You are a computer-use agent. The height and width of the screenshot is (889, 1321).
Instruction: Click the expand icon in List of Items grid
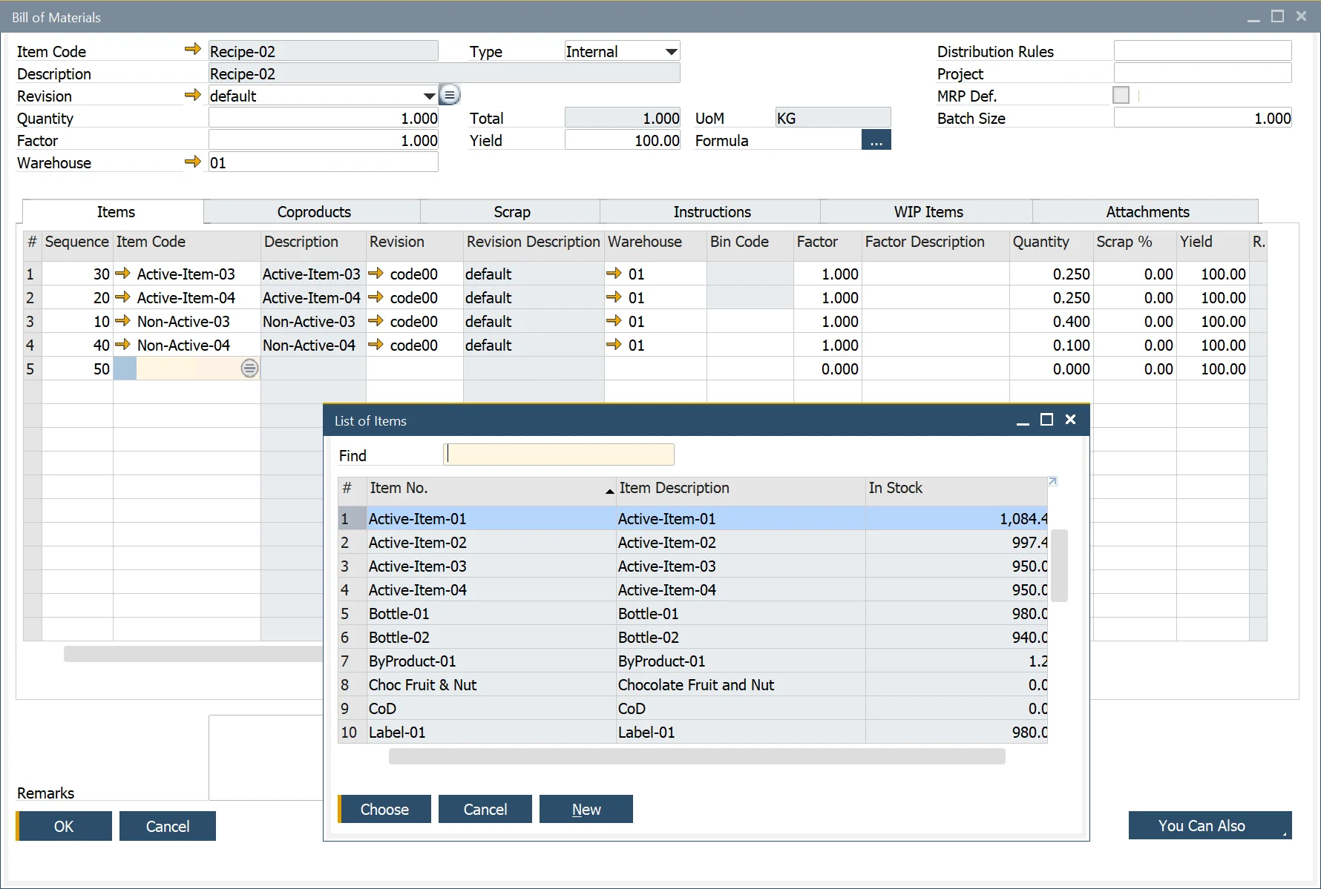(x=1052, y=482)
